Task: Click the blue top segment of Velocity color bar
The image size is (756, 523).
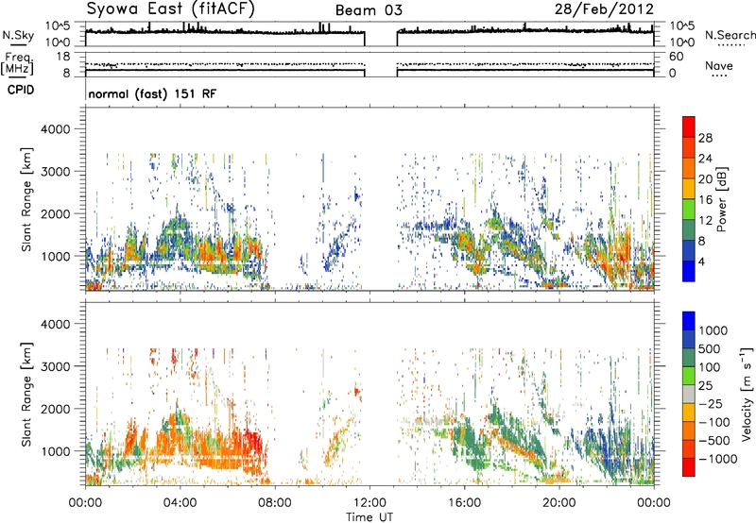Action: (x=689, y=321)
